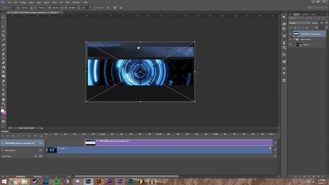Click the purple preview_examples clip in timeline
Image resolution: width=329 pixels, height=185 pixels.
point(179,143)
